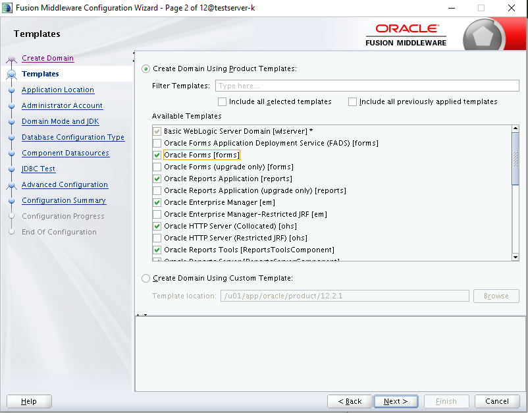Open Database Configuration Type step
Image resolution: width=528 pixels, height=413 pixels.
(74, 138)
